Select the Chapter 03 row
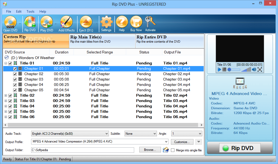 [x=103, y=79]
